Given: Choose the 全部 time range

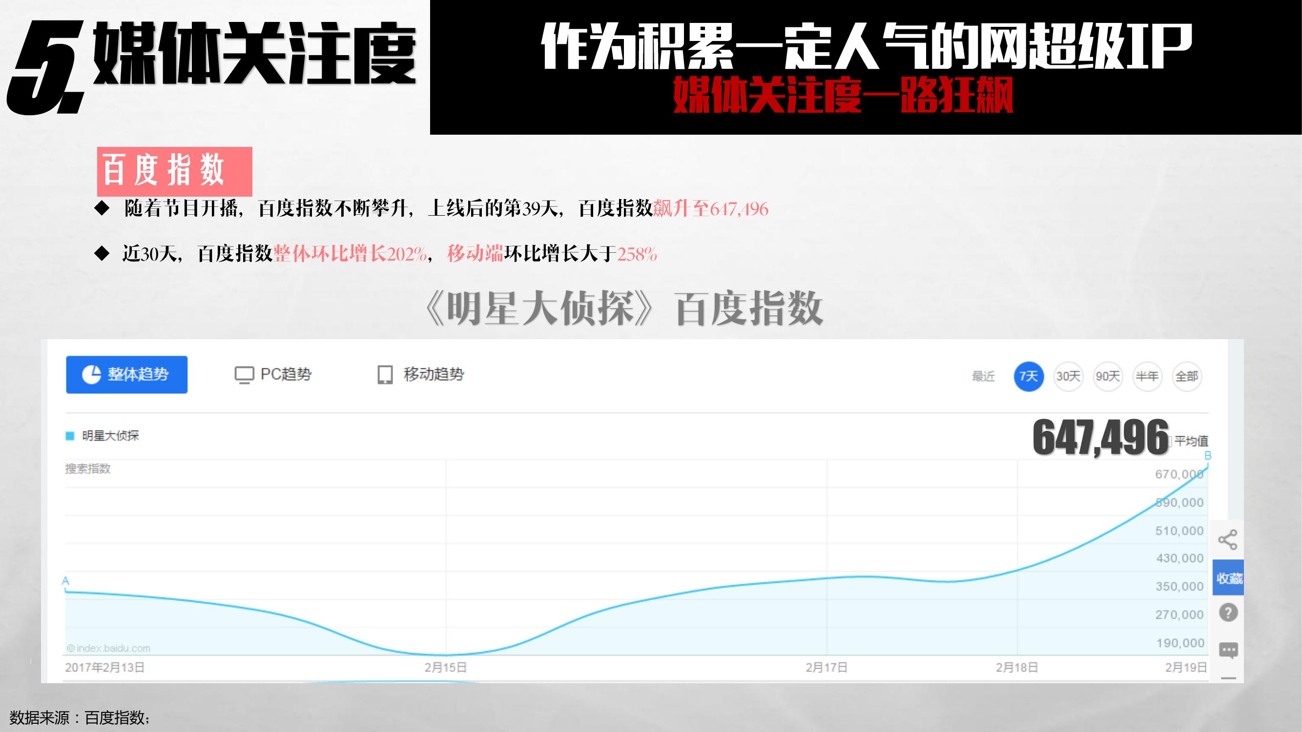Looking at the screenshot, I should tap(1186, 376).
